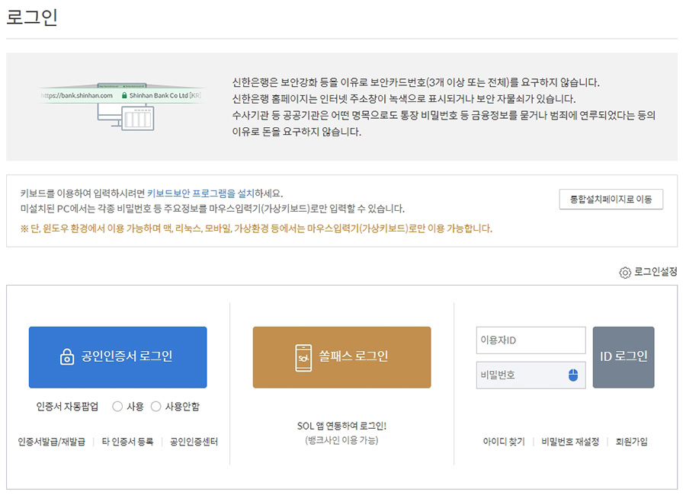686x495 pixels.
Task: Follow the 키보드보안 프로그램을 설치 link
Action: (x=200, y=193)
